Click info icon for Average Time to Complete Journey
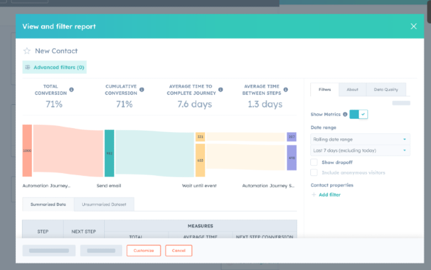This screenshot has width=431, height=270. 221,90
